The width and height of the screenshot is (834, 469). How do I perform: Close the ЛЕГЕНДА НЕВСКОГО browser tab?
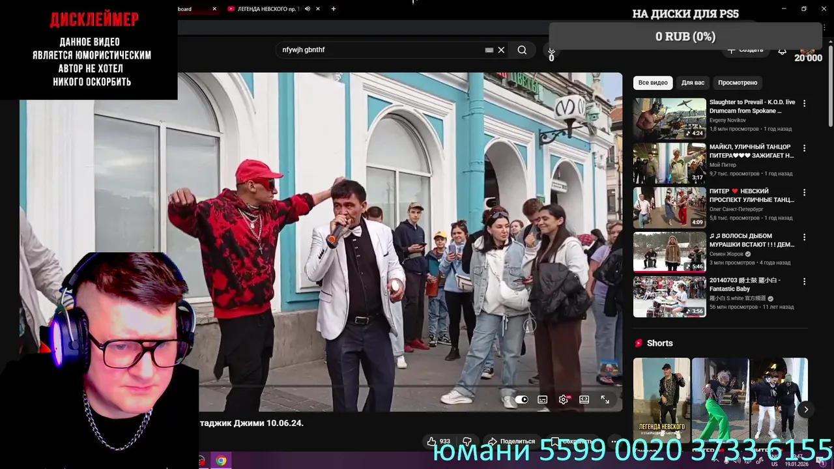point(317,9)
